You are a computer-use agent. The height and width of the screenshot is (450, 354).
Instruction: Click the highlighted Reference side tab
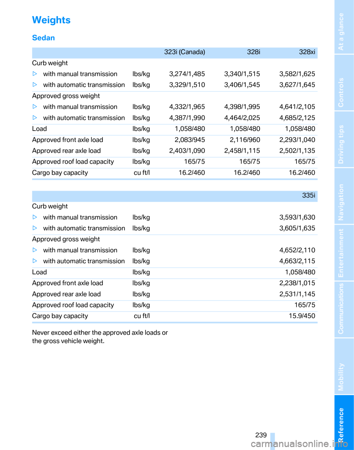pyautogui.click(x=344, y=422)
